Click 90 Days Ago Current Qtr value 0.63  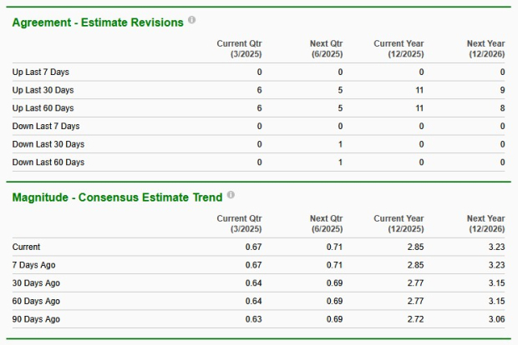pos(253,319)
